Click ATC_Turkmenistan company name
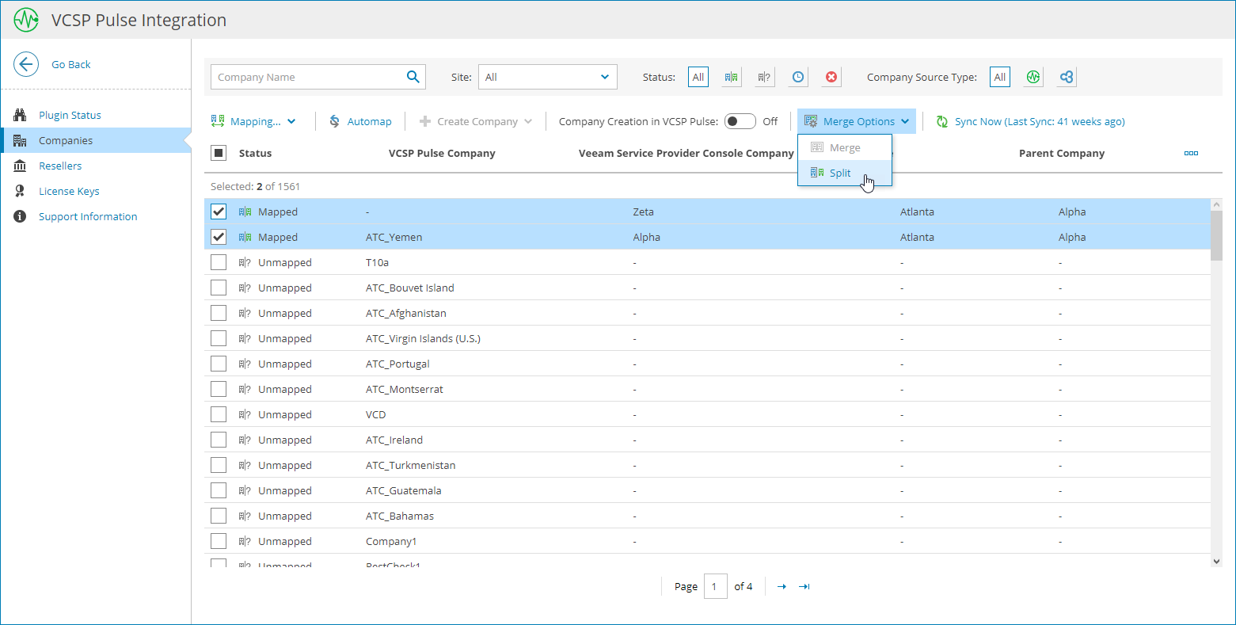The height and width of the screenshot is (625, 1236). point(410,465)
